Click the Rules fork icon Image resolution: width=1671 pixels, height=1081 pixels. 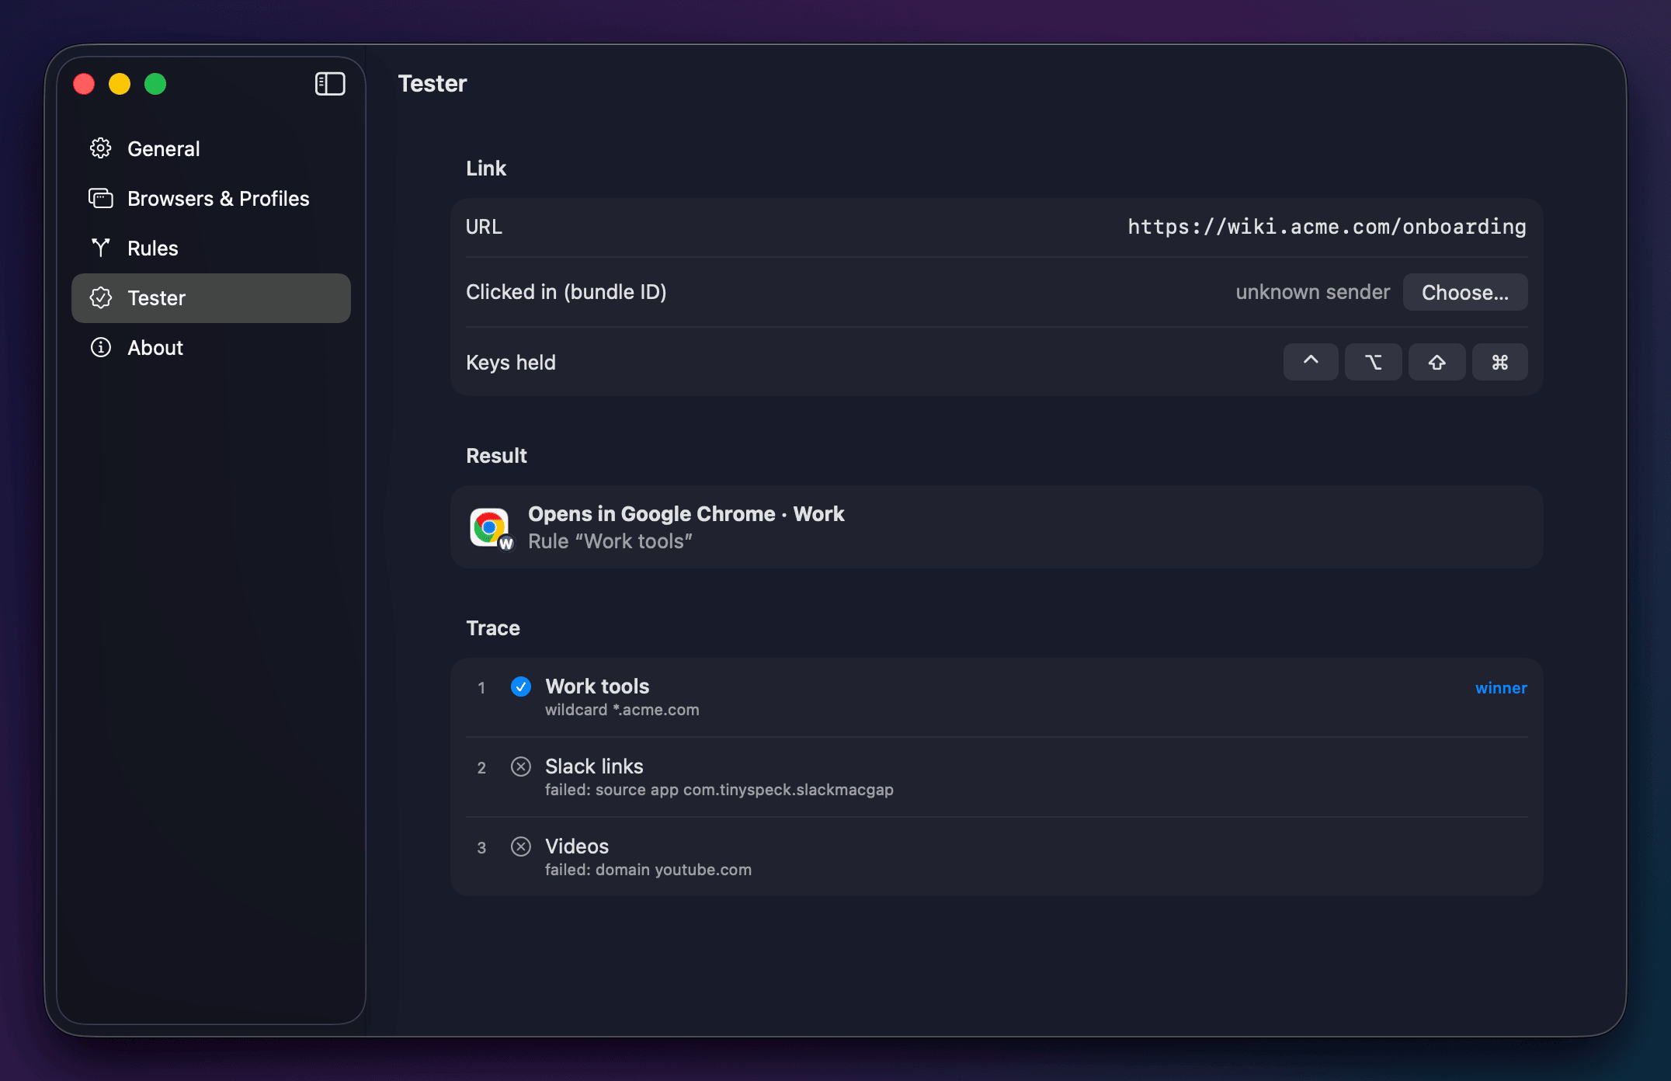click(101, 248)
